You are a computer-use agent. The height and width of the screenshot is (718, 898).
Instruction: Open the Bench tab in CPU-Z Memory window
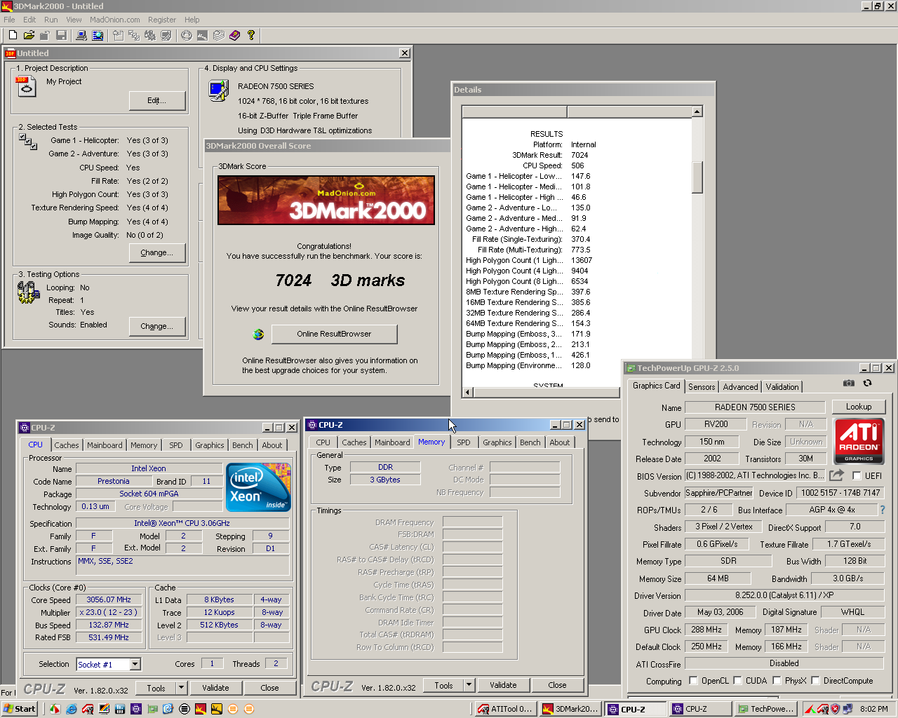pos(530,442)
